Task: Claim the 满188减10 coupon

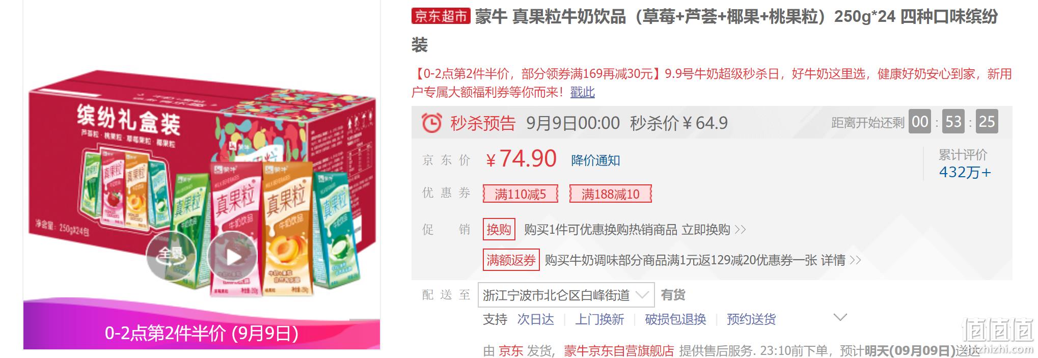Action: tap(610, 194)
